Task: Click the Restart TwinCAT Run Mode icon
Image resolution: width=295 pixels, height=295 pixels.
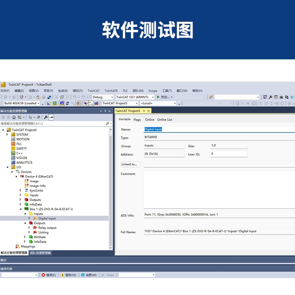Action: click(x=55, y=103)
